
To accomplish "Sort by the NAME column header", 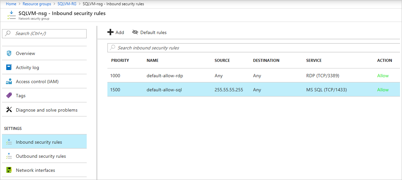I will (x=152, y=61).
